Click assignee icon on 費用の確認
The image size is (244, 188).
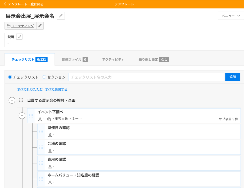(x=50, y=166)
